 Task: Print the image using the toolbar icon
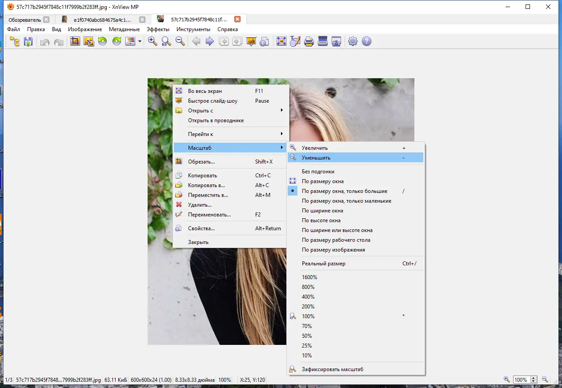(x=309, y=41)
